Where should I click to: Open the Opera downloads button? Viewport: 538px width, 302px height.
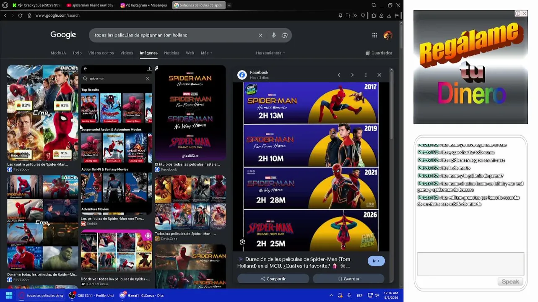point(389,16)
